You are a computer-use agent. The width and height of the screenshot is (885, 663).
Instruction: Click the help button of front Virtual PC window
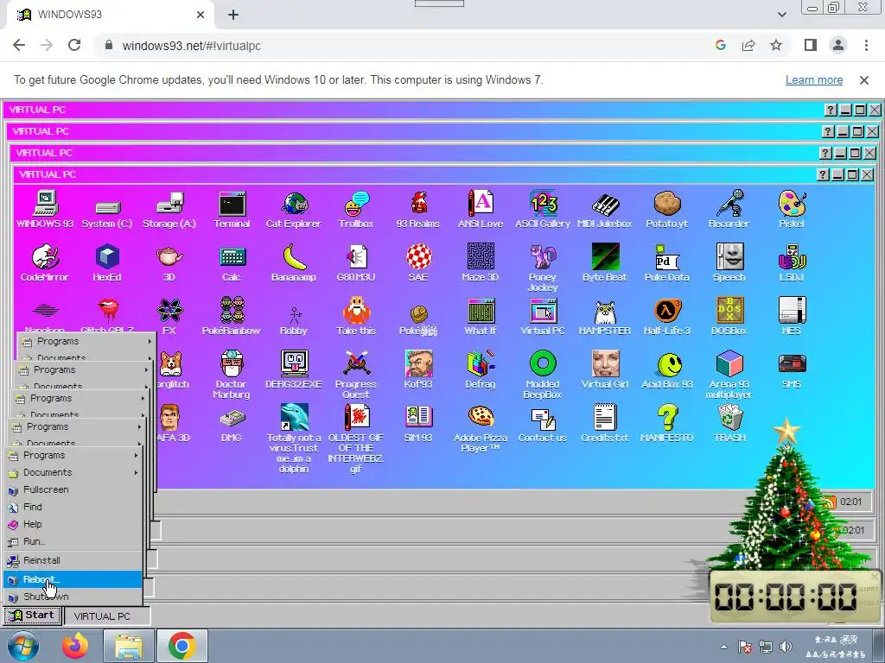(824, 174)
